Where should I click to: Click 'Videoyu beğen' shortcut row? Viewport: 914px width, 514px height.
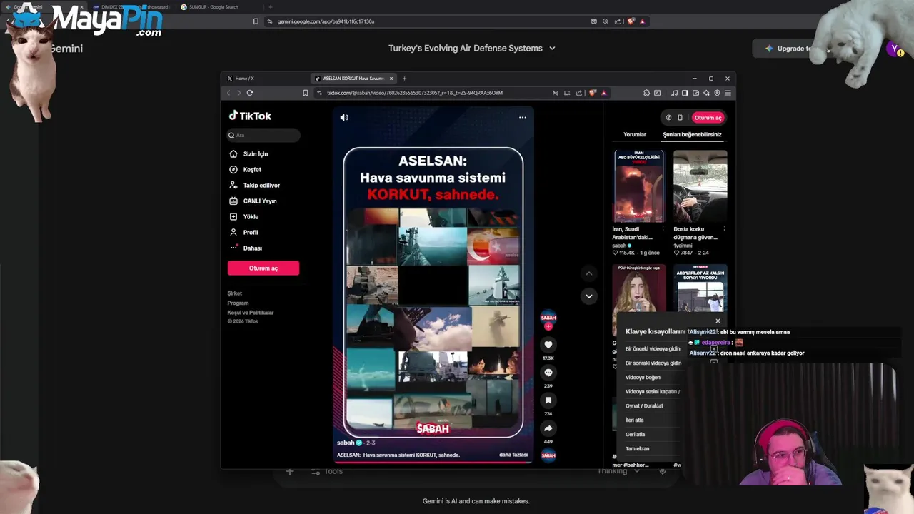tap(643, 378)
